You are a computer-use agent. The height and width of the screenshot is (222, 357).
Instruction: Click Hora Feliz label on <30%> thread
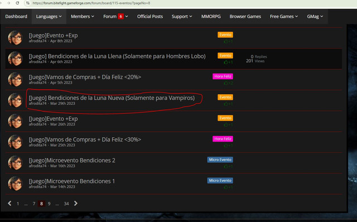(223, 139)
